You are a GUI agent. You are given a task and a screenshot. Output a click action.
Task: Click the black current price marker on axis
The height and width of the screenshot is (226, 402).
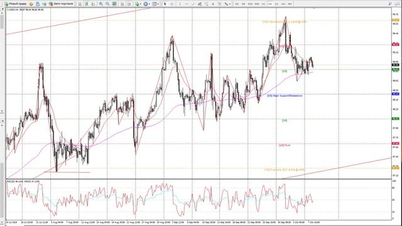click(396, 65)
